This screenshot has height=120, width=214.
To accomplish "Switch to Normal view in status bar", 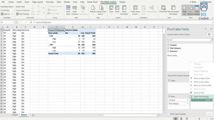I will (x=176, y=119).
